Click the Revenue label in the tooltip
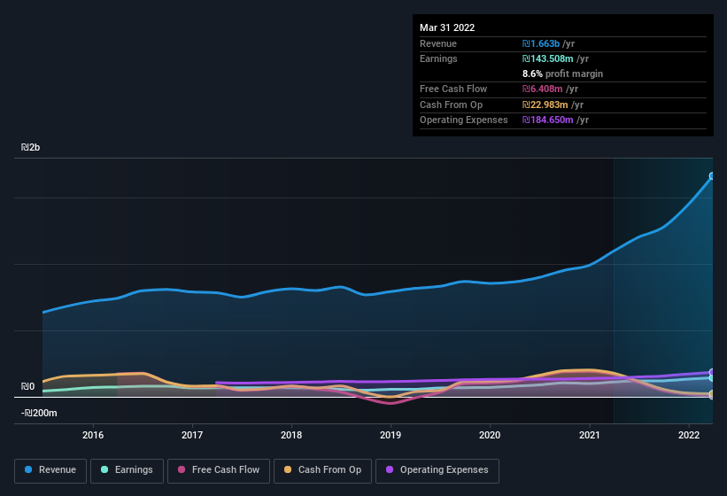 click(x=438, y=43)
